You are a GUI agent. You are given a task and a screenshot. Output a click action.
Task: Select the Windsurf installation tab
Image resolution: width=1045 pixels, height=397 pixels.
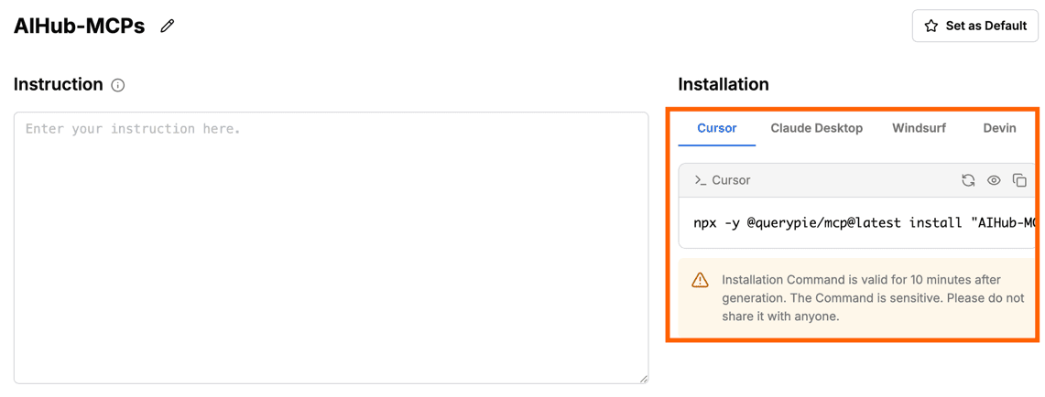tap(919, 128)
